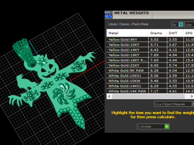The height and width of the screenshot is (145, 194).
Task: Select the User library option
Action: [189, 25]
